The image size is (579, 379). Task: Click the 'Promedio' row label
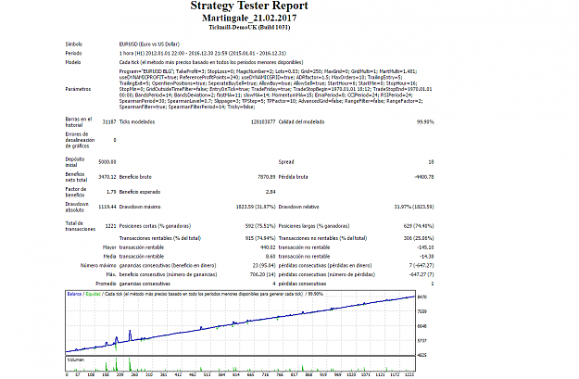[106, 284]
